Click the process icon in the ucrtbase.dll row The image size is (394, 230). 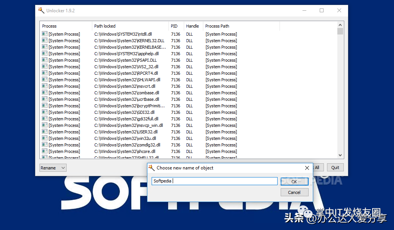tap(45, 99)
